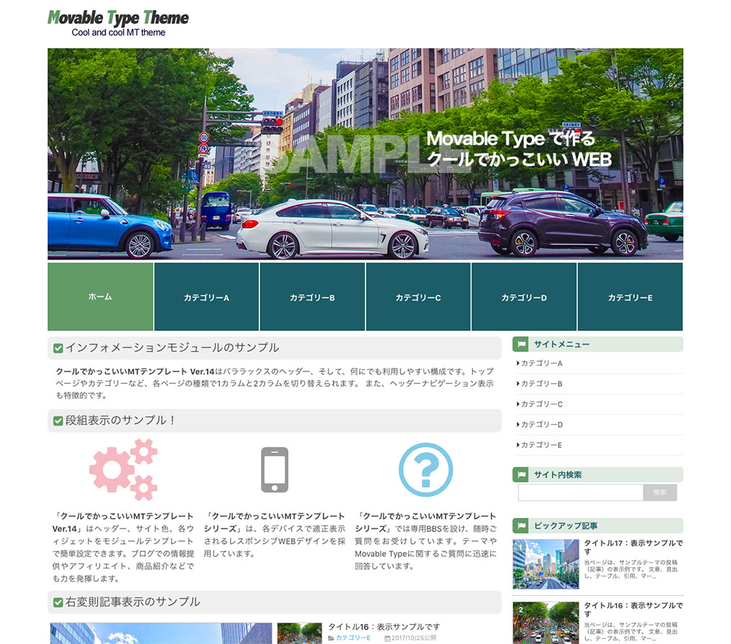The image size is (731, 644).
Task: Click the pink gears icon
Action: (124, 469)
